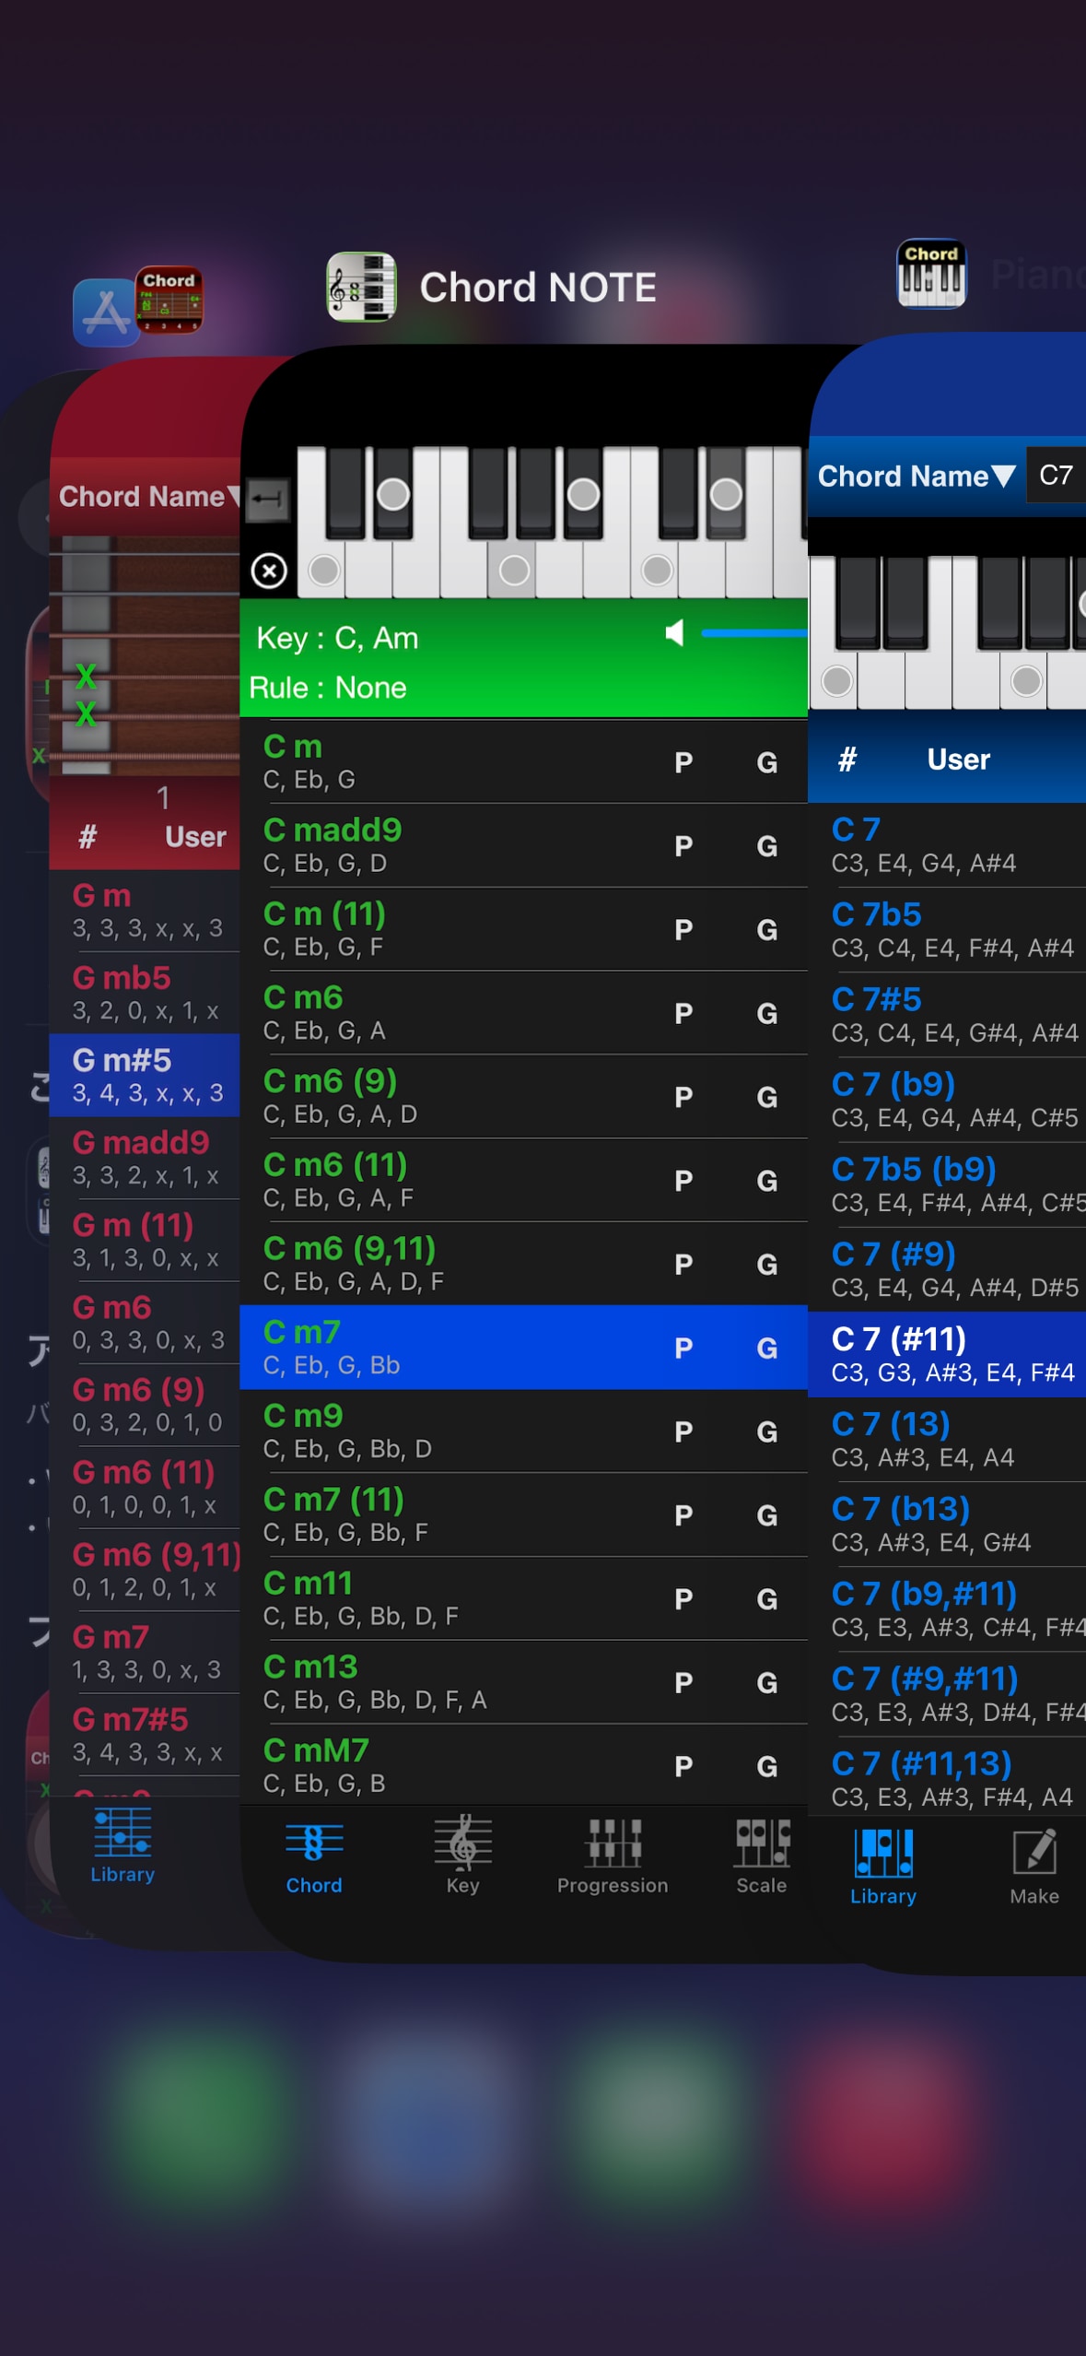Tap the C7 chord name field
The image size is (1086, 2356).
click(x=1056, y=476)
